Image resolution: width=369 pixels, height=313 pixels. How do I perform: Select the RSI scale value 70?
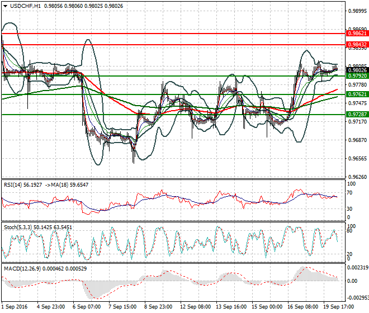pyautogui.click(x=349, y=193)
